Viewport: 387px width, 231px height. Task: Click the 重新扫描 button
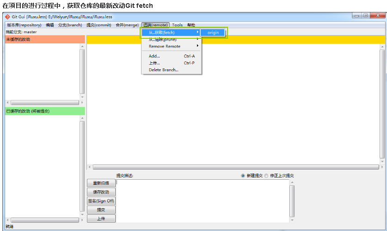[101, 183]
